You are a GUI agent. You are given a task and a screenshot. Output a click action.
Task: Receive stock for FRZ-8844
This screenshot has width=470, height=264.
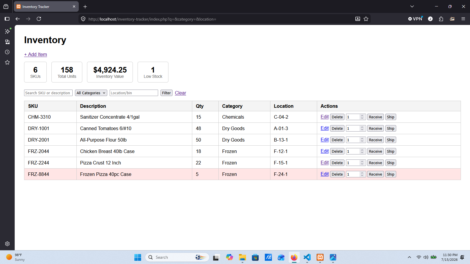[x=375, y=174]
